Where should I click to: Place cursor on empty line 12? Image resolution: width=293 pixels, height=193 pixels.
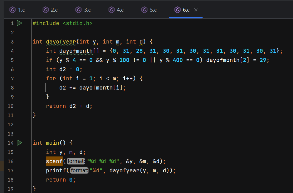pos(83,124)
